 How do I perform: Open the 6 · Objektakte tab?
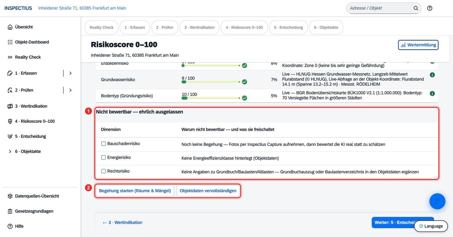pyautogui.click(x=326, y=27)
